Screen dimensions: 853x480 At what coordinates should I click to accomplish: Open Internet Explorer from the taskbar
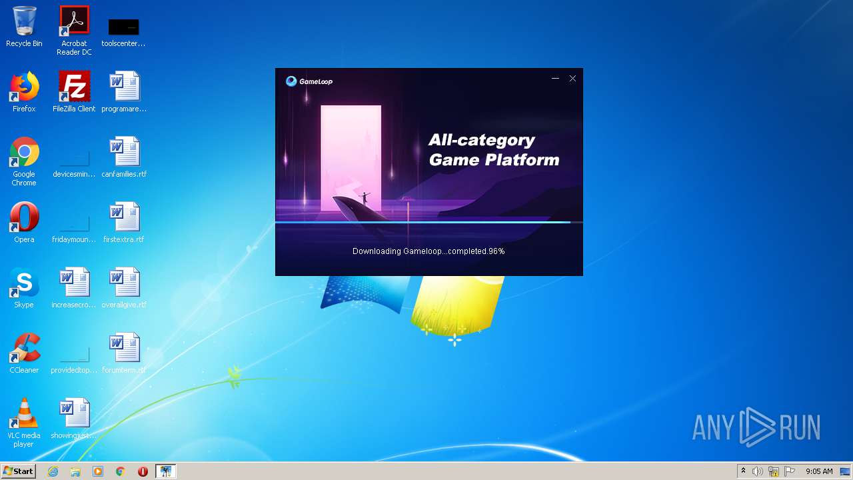53,471
